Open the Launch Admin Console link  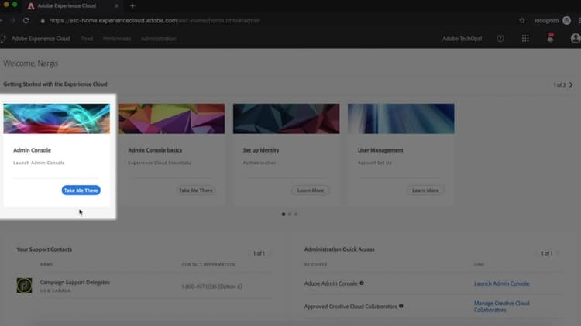[502, 283]
